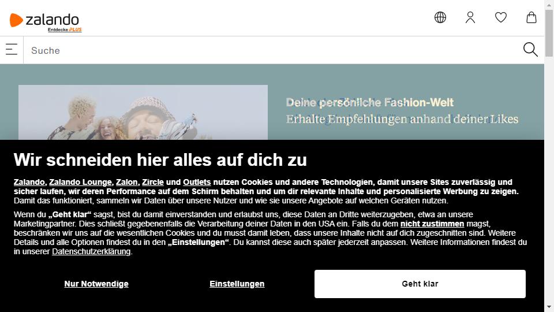Click the page vertical scrollbar thumb

tap(549, 33)
